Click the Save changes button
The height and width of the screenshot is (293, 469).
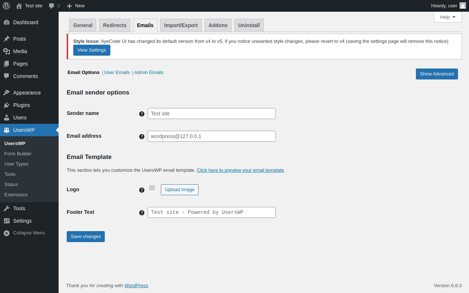(x=86, y=237)
